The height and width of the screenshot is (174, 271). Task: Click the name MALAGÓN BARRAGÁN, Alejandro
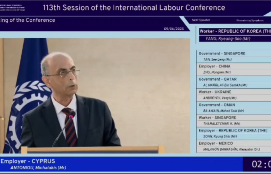coord(232,149)
